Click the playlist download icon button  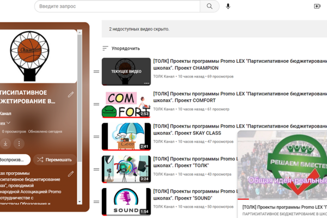point(5,143)
